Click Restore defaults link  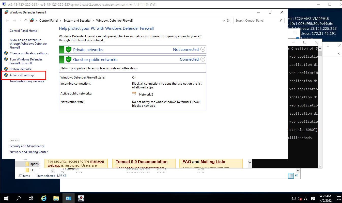pyautogui.click(x=20, y=69)
